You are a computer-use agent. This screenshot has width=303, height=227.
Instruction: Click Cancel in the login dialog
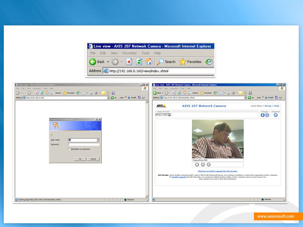pyautogui.click(x=93, y=159)
